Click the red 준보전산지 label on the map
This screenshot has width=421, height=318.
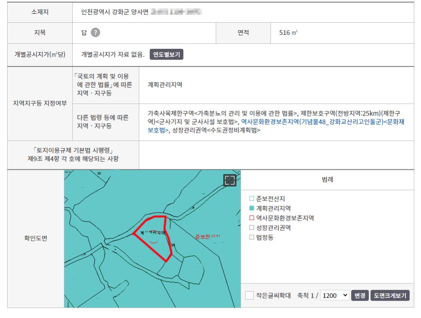click(208, 237)
